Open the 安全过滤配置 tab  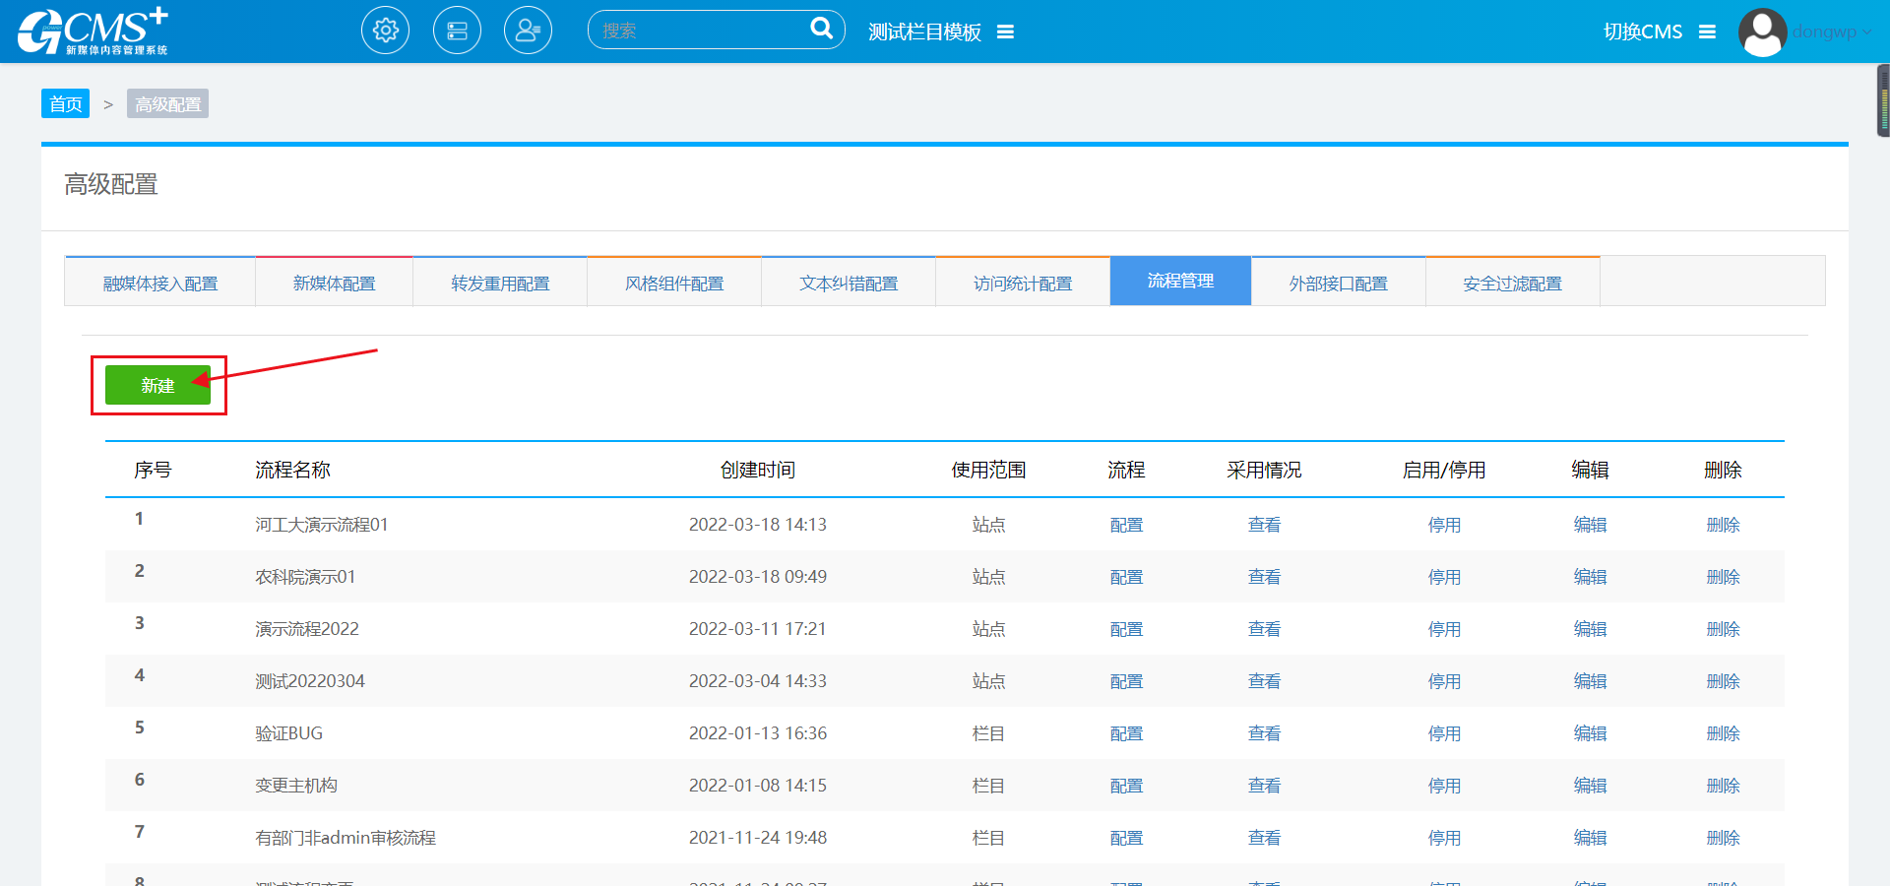click(1512, 284)
